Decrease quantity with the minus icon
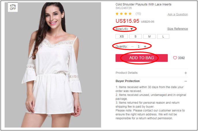198x131 pixels. point(132,46)
